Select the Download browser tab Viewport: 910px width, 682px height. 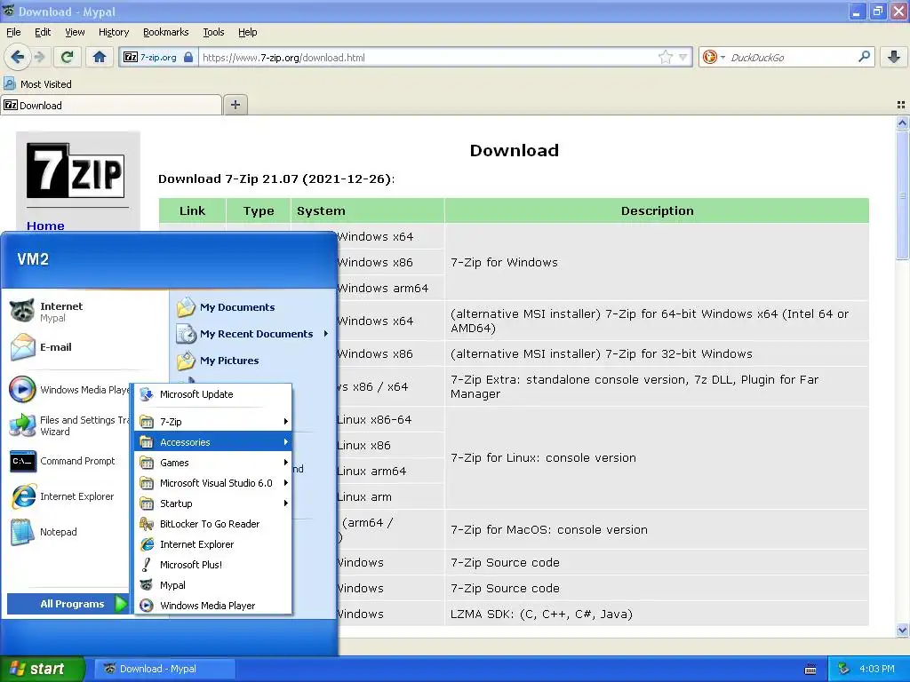click(111, 105)
